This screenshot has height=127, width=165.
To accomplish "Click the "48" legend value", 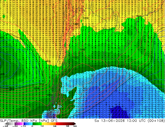I will [x=75, y=126].
